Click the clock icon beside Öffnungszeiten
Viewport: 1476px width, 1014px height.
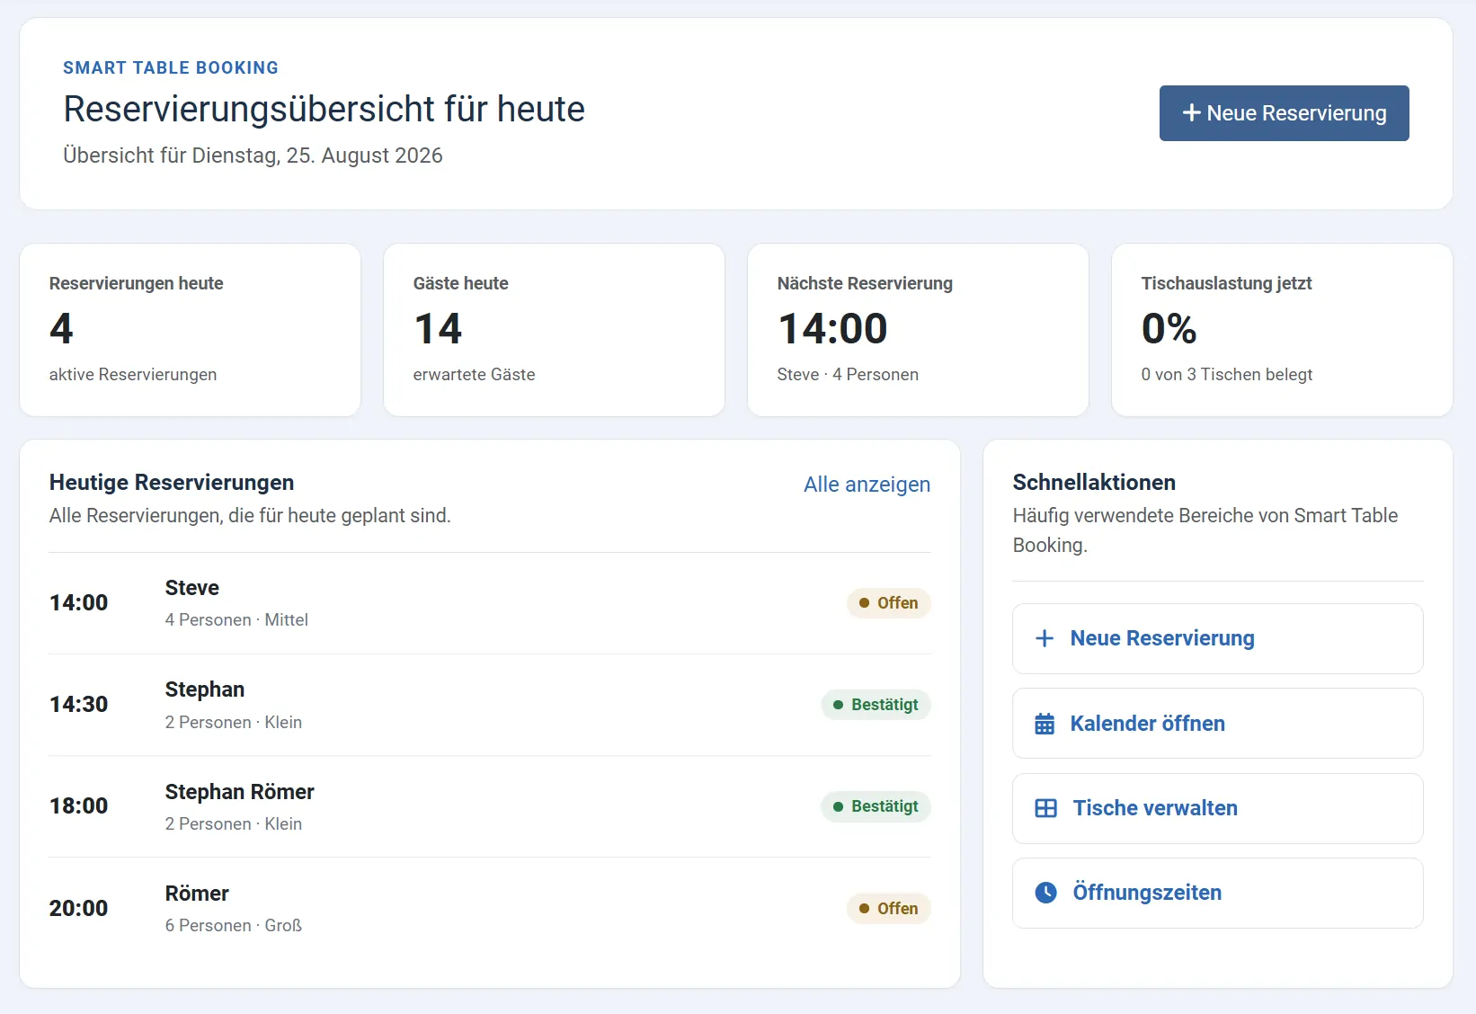pos(1046,893)
